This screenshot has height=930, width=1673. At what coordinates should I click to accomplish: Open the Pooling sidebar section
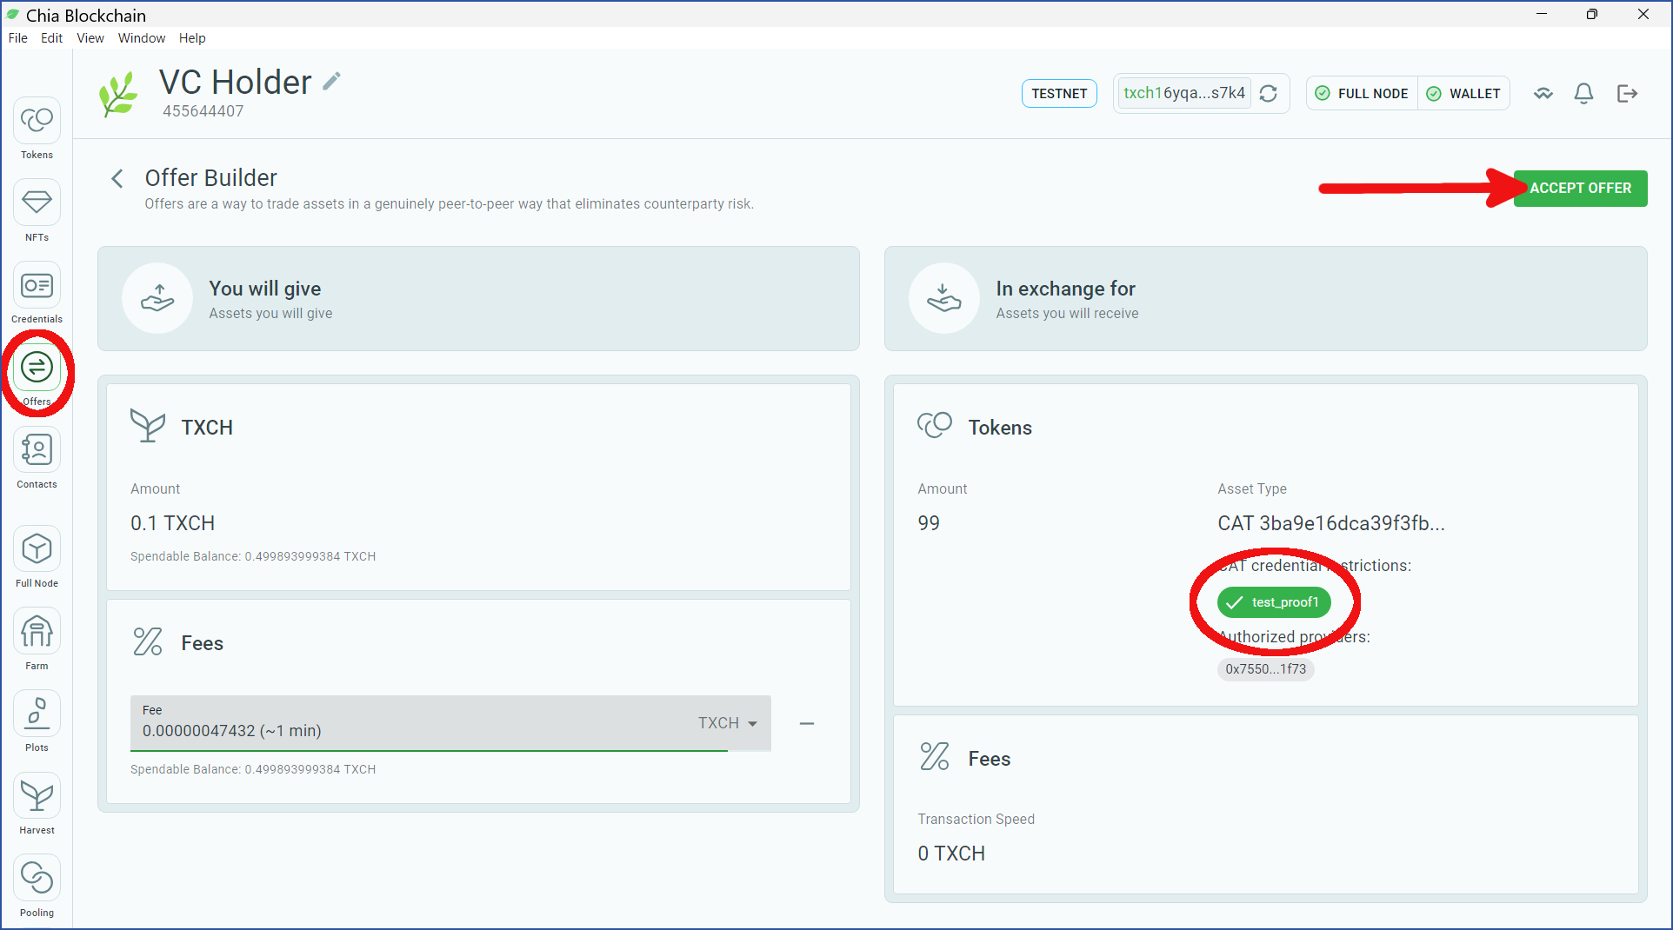pos(37,887)
